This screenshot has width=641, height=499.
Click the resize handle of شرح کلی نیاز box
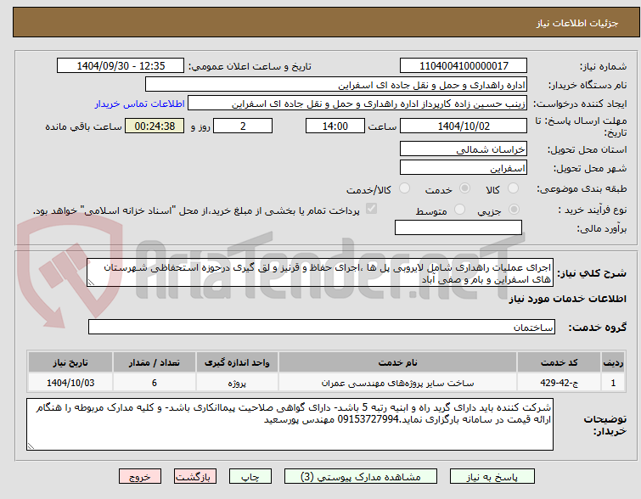pyautogui.click(x=91, y=283)
